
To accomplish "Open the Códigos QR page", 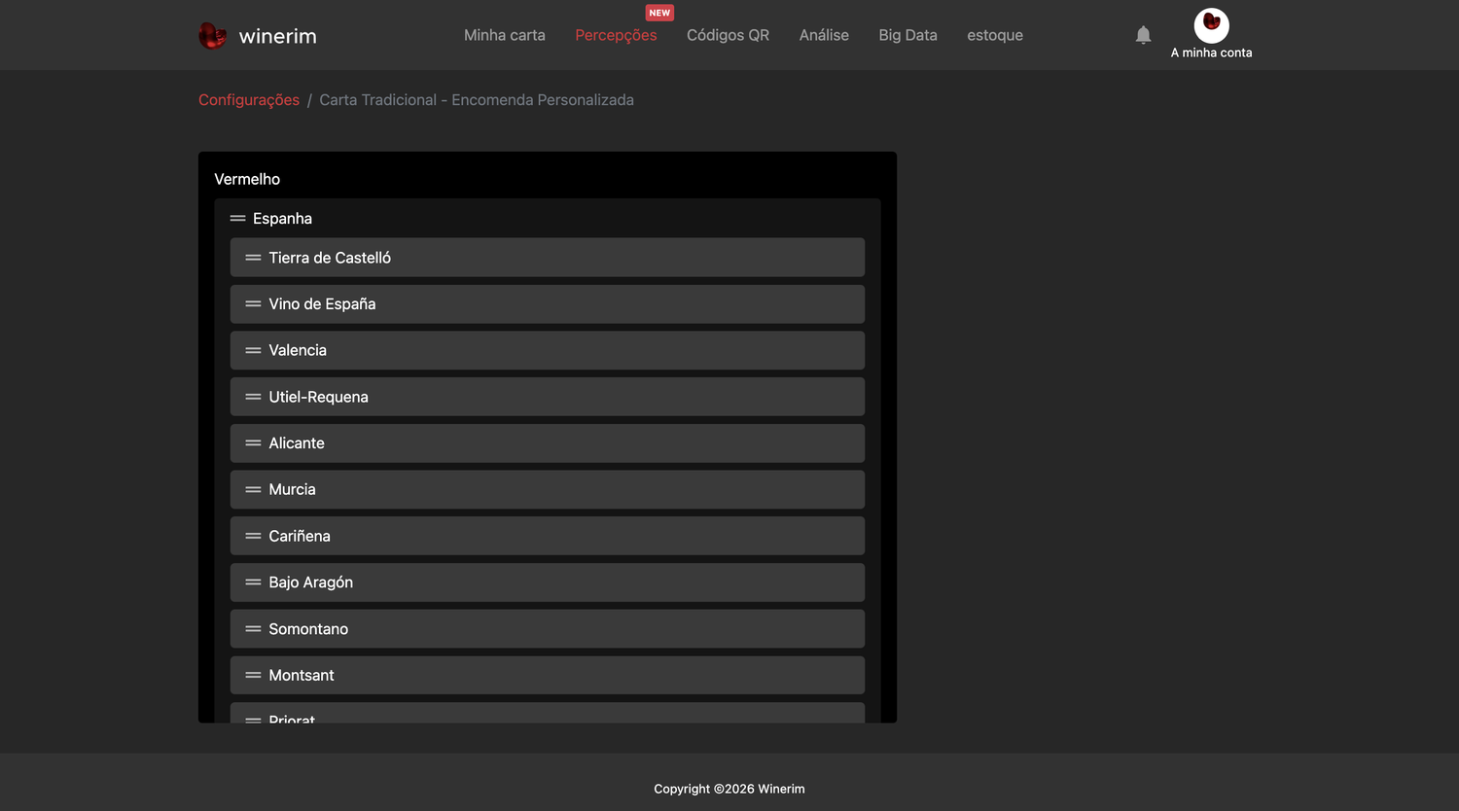I will click(x=728, y=35).
